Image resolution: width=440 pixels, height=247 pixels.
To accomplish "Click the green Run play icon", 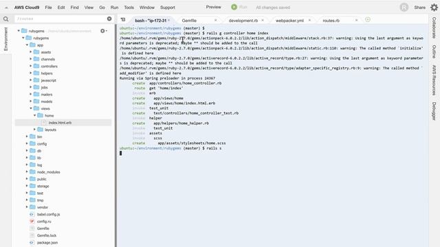I will [234, 7].
